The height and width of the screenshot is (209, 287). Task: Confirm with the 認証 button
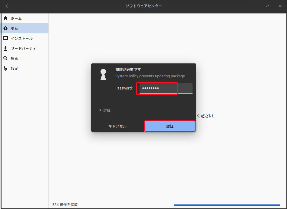click(x=170, y=126)
